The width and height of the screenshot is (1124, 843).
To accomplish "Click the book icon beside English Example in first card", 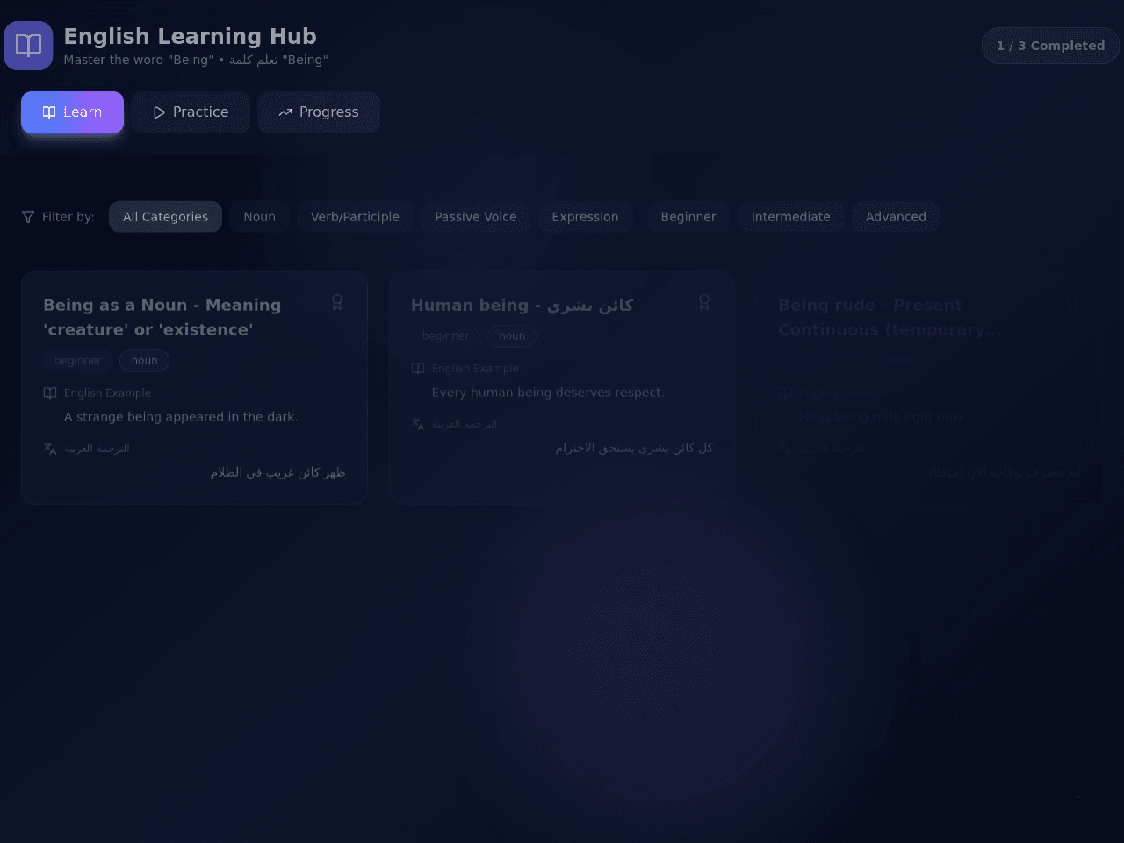I will 50,393.
